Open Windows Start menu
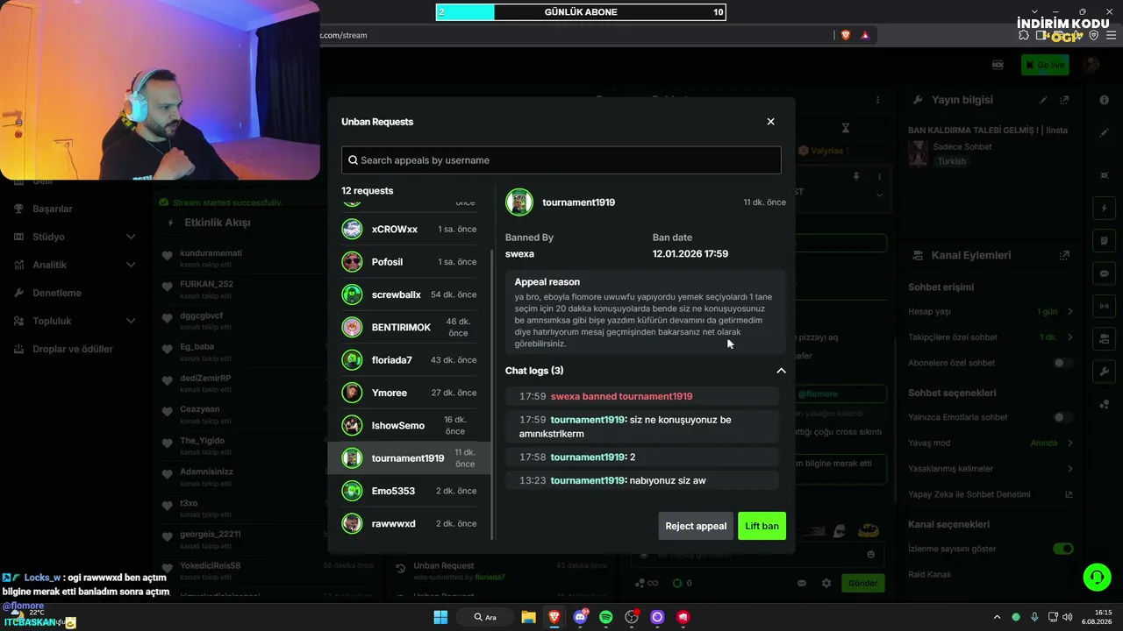Viewport: 1123px width, 631px height. [x=440, y=617]
